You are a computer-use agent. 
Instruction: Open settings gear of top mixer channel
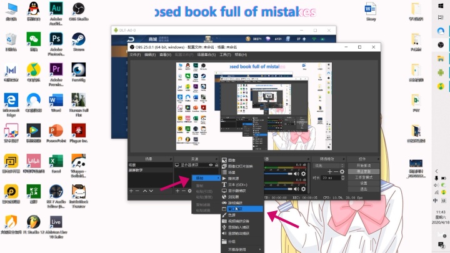click(303, 174)
